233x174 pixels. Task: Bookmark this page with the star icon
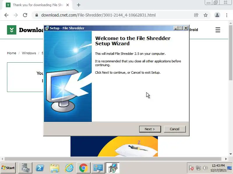point(206,15)
